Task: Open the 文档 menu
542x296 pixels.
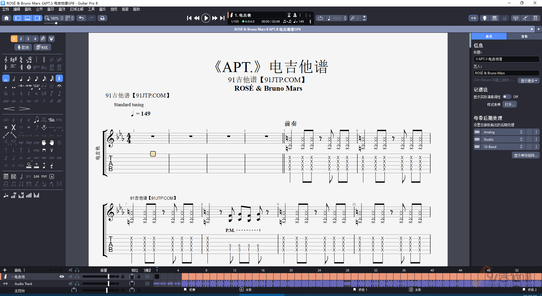Action: [5, 9]
